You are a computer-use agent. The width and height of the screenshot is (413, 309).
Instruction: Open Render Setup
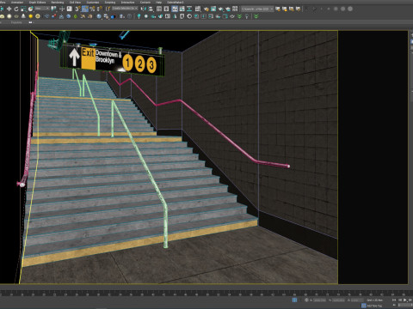tap(206, 9)
